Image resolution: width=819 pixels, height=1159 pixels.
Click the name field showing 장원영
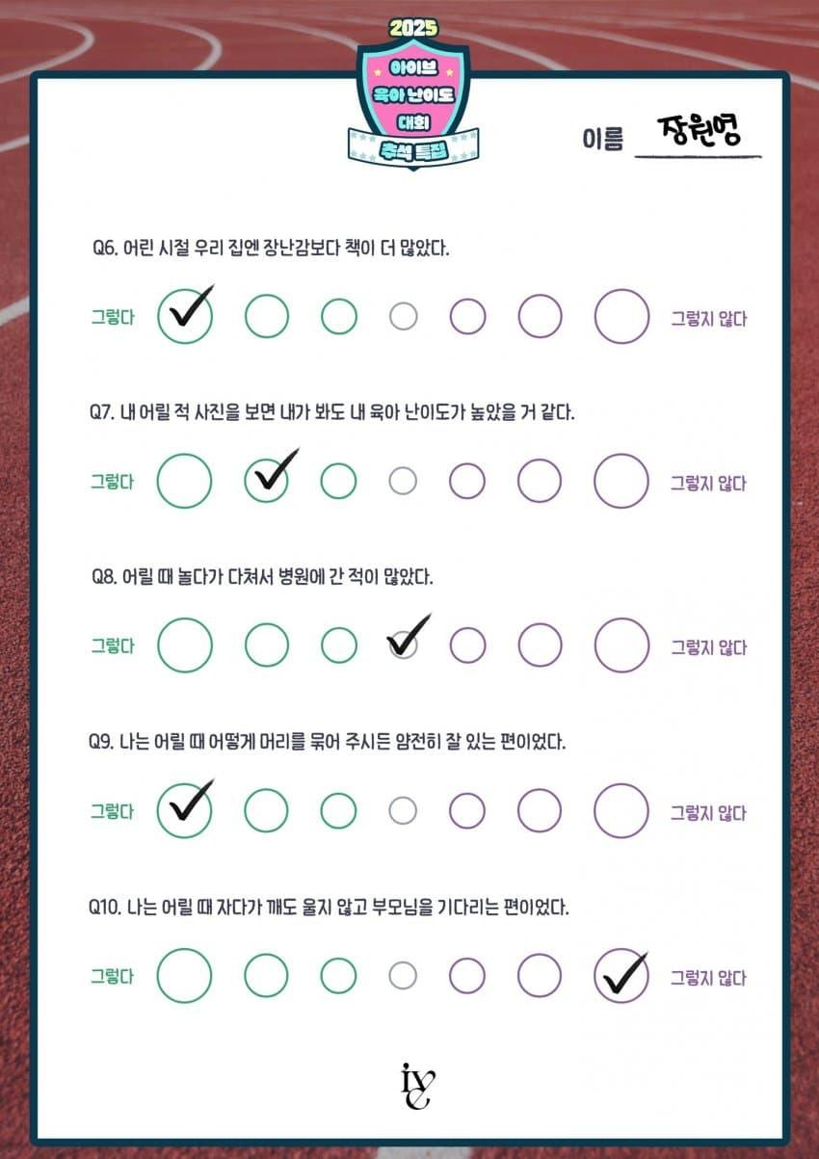click(700, 134)
